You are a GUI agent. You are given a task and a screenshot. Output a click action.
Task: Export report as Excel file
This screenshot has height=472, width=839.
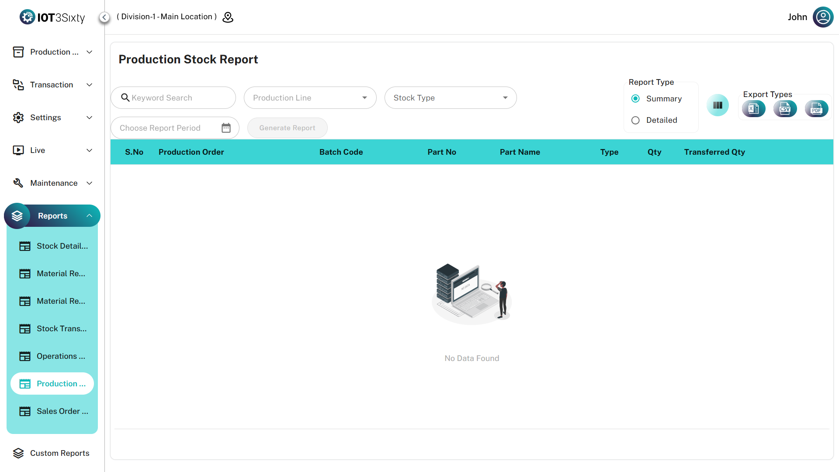tap(754, 109)
